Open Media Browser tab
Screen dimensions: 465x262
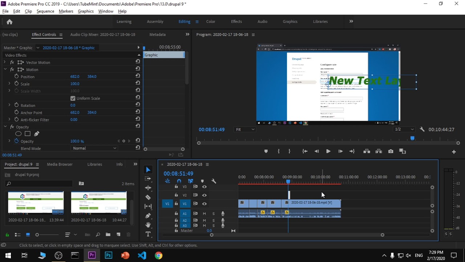(60, 164)
